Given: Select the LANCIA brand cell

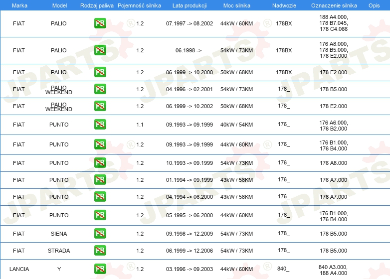Looking at the screenshot, I should 19,269.
